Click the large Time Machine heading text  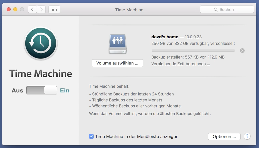[41, 74]
